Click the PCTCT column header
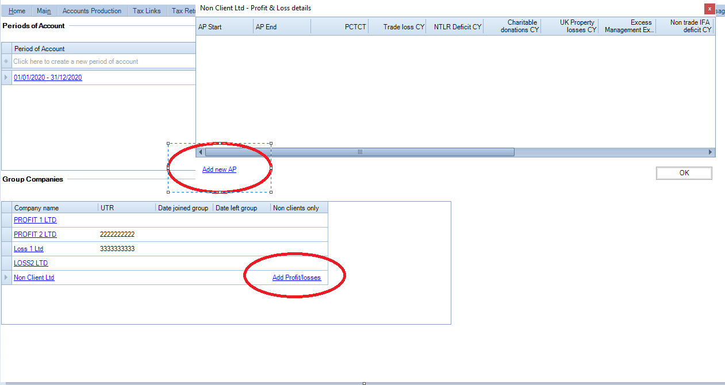Viewport: 725px width, 385px height. coord(340,26)
